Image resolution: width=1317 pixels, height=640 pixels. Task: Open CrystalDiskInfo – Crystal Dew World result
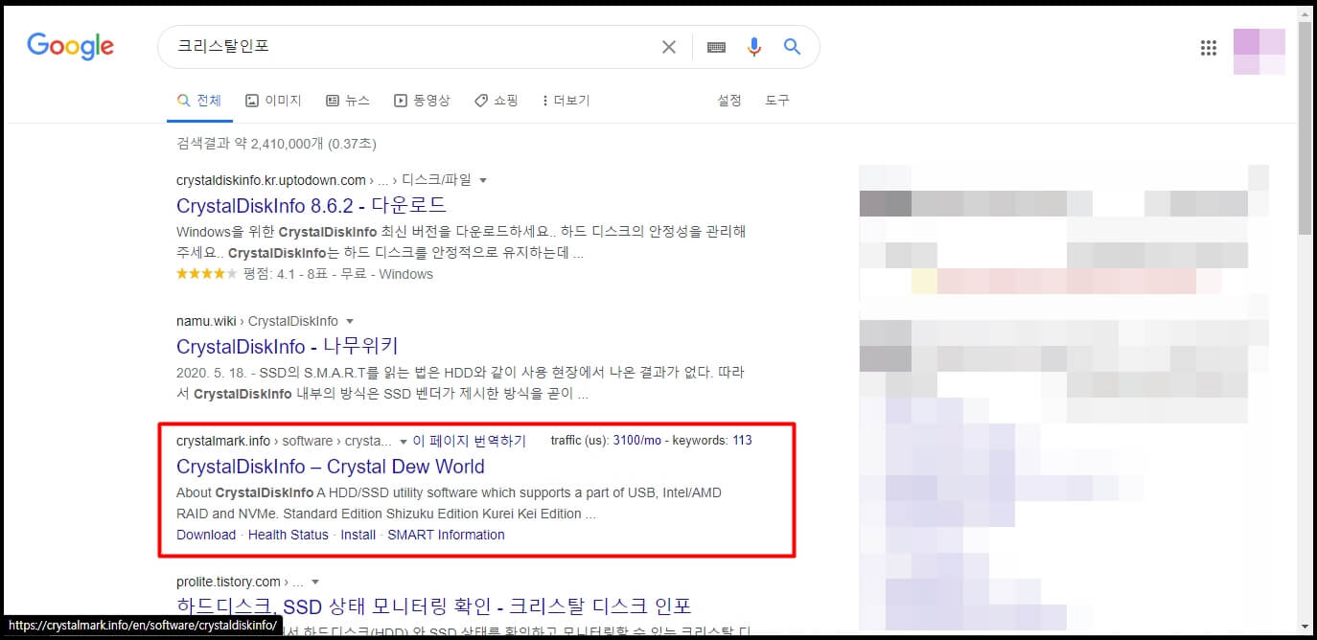[x=331, y=467]
